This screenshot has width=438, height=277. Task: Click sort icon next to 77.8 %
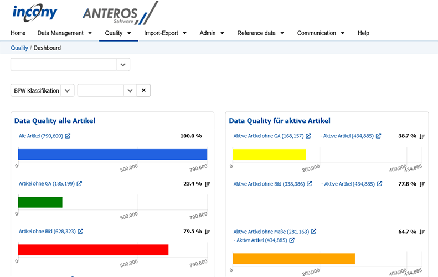pyautogui.click(x=422, y=184)
